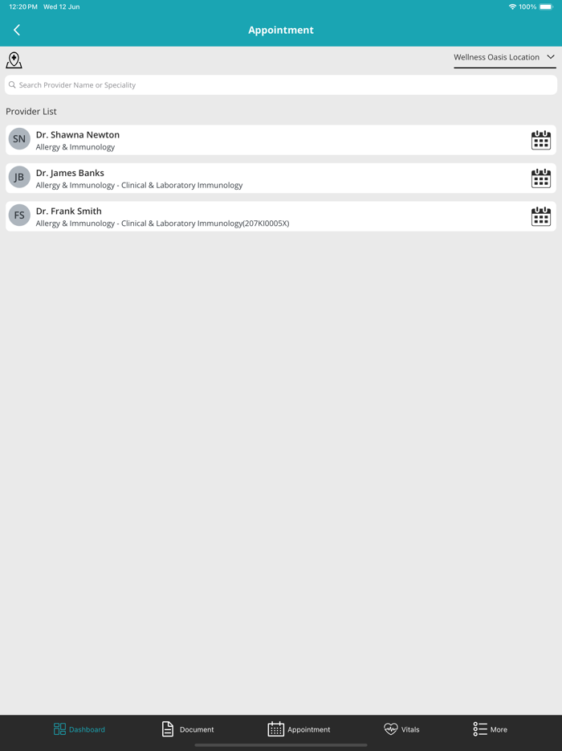Click the More menu list icon
562x751 pixels.
click(478, 728)
